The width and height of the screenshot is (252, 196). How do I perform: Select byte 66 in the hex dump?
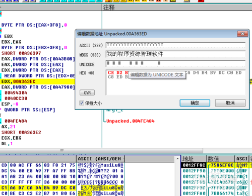pos(38,165)
